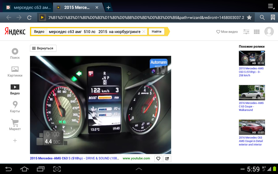Tap the Android home button
The image size is (278, 174).
(24, 169)
